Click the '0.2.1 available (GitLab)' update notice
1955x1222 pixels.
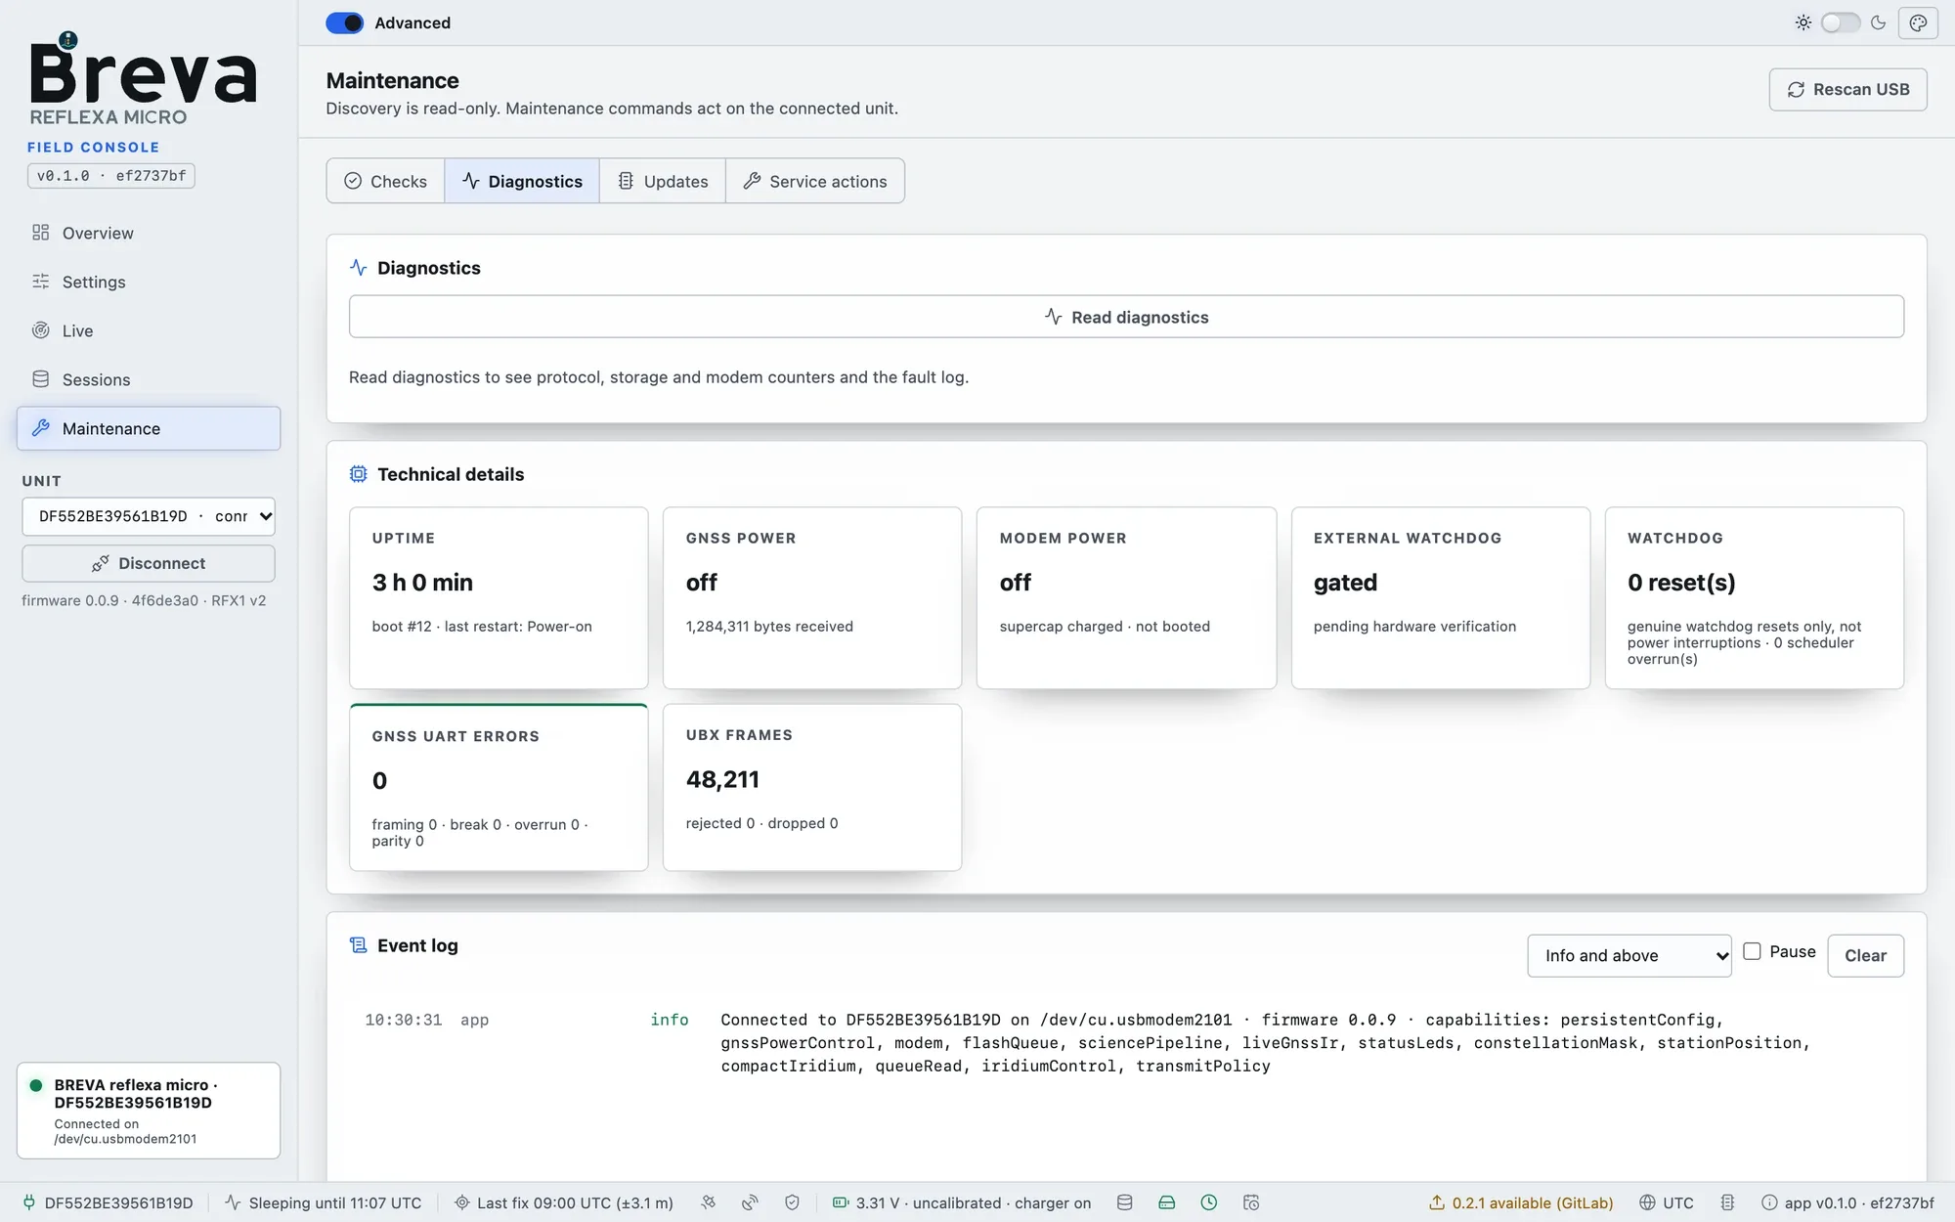click(x=1521, y=1202)
